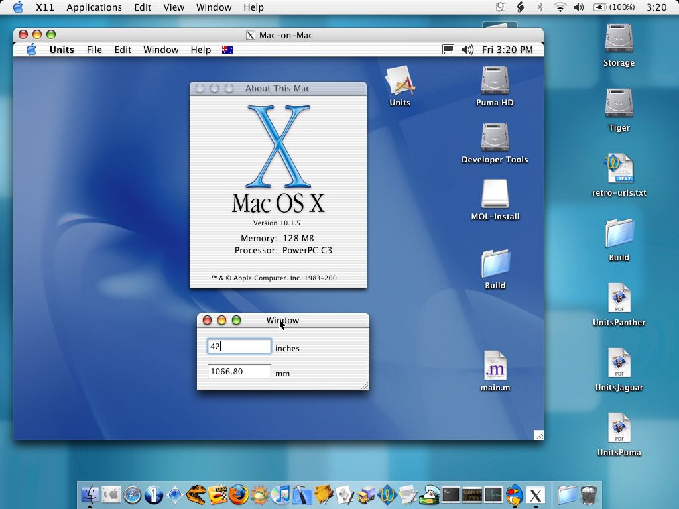The height and width of the screenshot is (509, 679).
Task: Select the UnitsJaguar PDF icon
Action: [619, 363]
